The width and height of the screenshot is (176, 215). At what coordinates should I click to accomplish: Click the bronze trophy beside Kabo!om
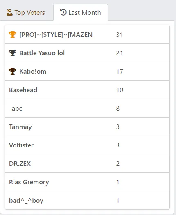tap(13, 71)
